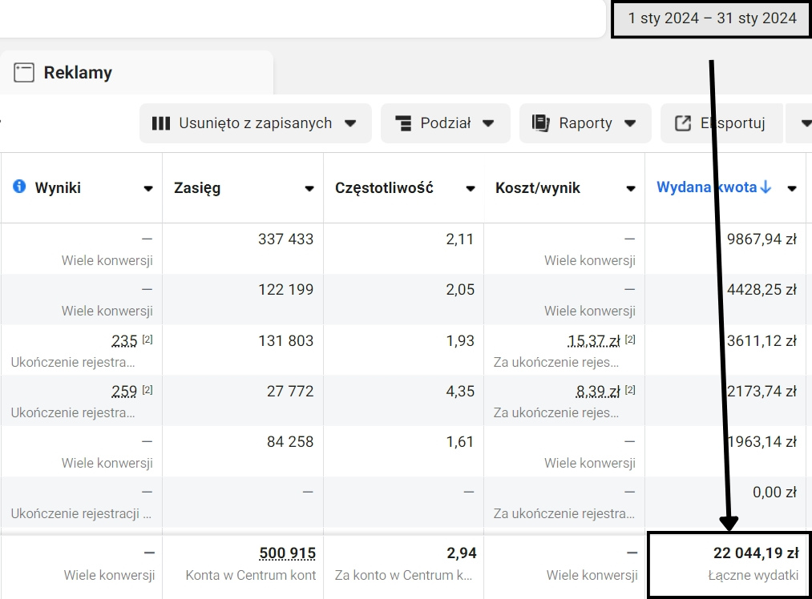
Task: Select the frequency cell 1,61
Action: 460,442
